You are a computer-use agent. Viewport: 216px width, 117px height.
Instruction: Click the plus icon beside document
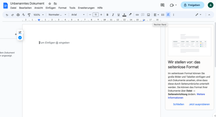[16, 34]
